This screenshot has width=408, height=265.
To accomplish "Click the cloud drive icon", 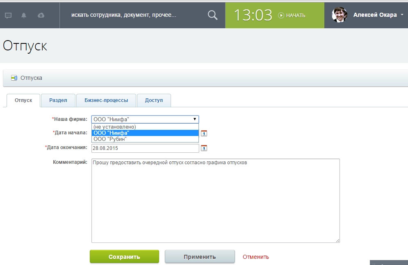I will click(x=41, y=16).
